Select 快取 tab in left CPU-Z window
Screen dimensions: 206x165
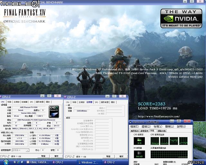(9, 102)
